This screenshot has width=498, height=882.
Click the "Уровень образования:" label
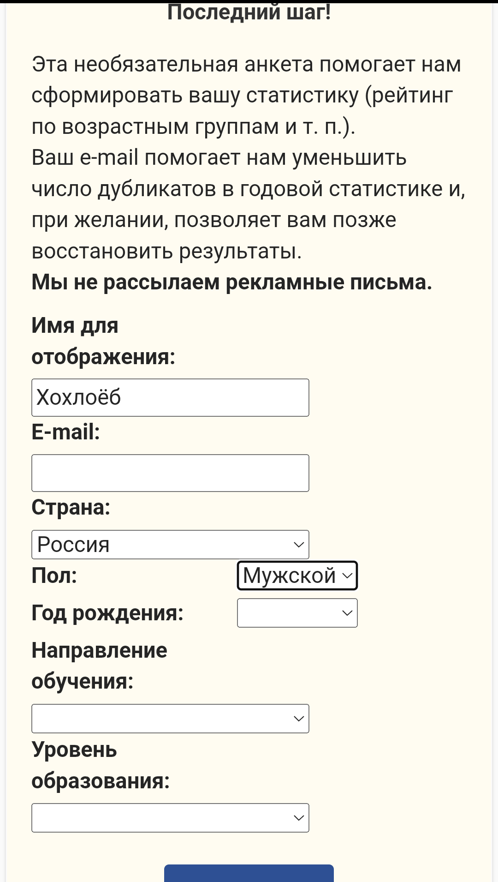point(101,765)
